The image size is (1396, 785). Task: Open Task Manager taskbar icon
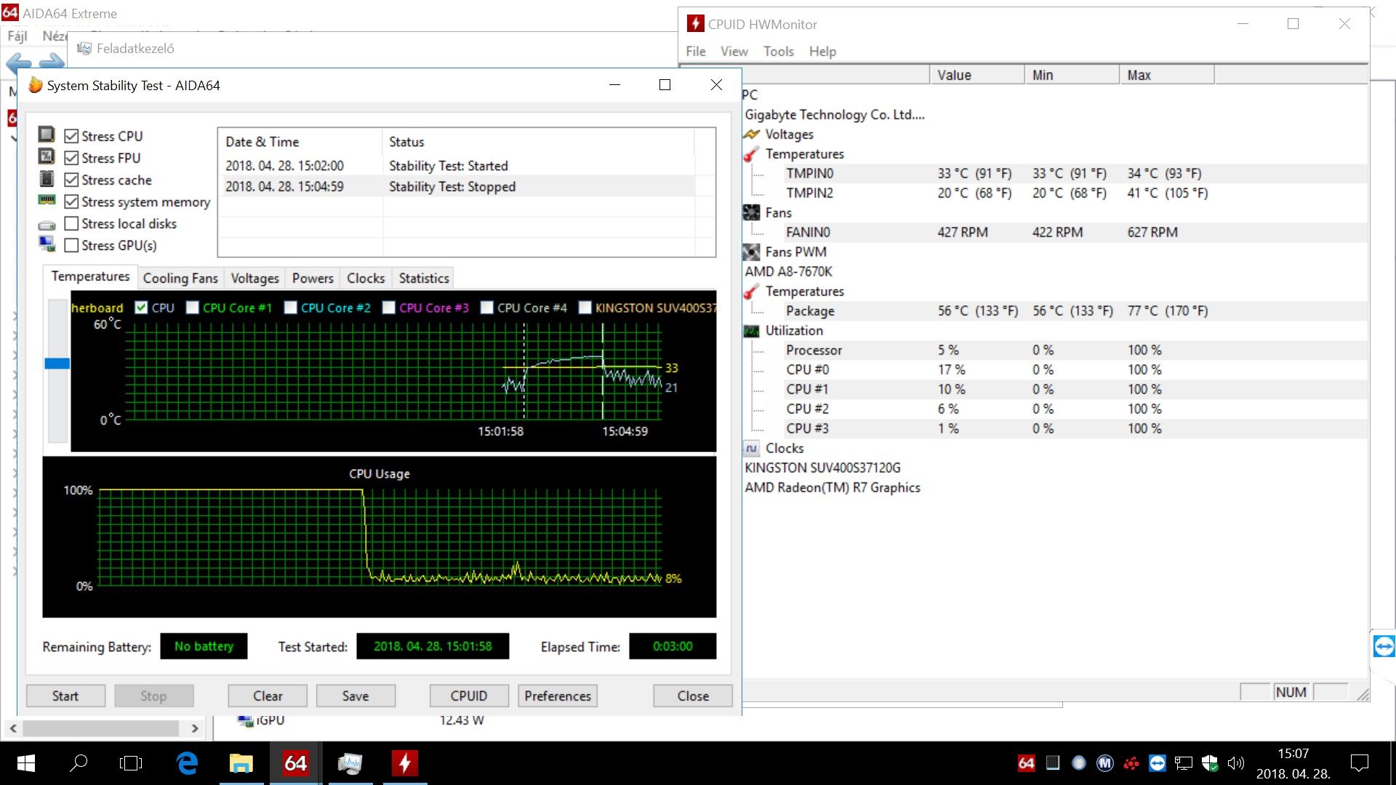[x=350, y=763]
